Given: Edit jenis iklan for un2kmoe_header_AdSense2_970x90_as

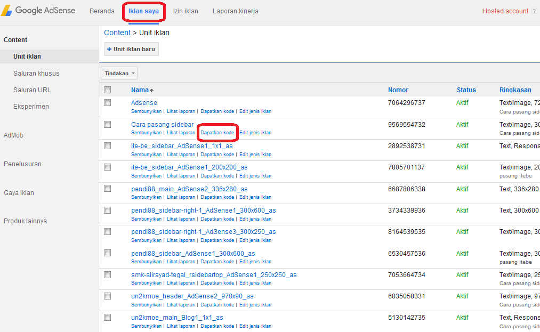Looking at the screenshot, I should point(256,304).
